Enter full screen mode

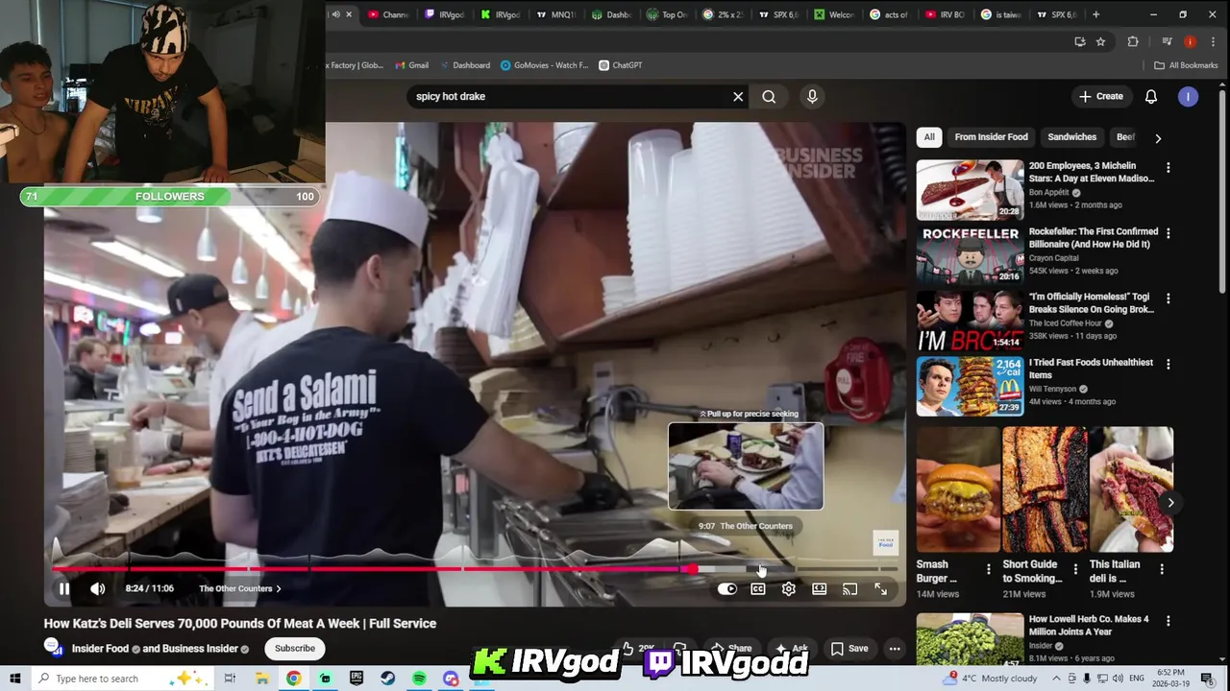tap(881, 589)
